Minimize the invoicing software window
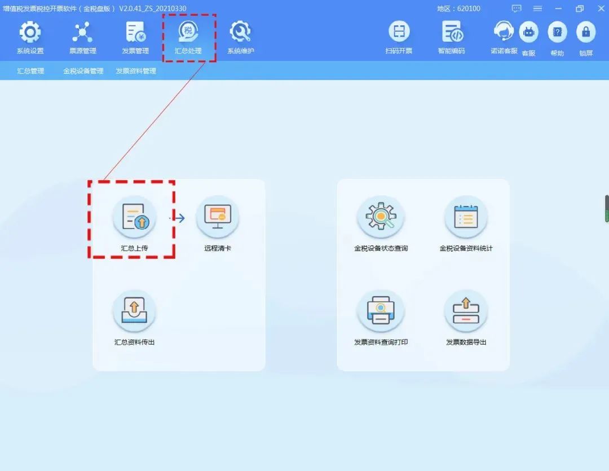This screenshot has width=609, height=471. click(x=558, y=8)
